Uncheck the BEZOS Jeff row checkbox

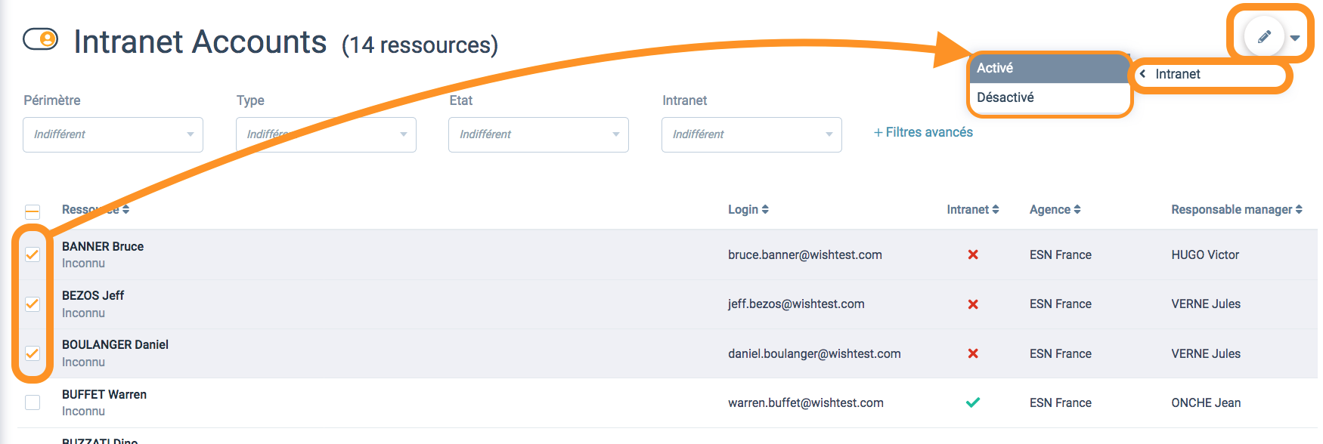pyautogui.click(x=33, y=304)
